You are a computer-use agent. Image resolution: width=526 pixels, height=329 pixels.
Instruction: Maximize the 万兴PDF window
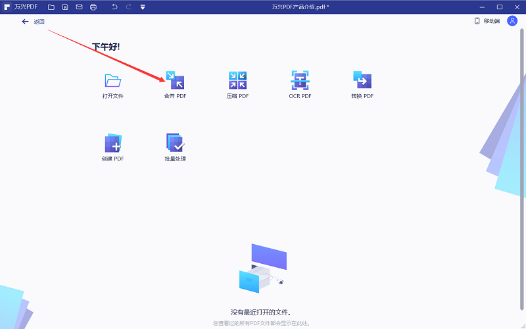pyautogui.click(x=500, y=7)
